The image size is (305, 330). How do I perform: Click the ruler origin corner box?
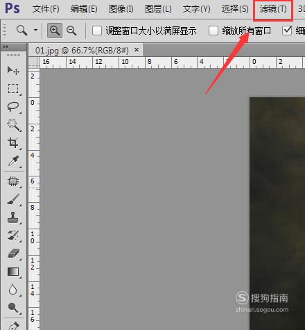pos(34,63)
